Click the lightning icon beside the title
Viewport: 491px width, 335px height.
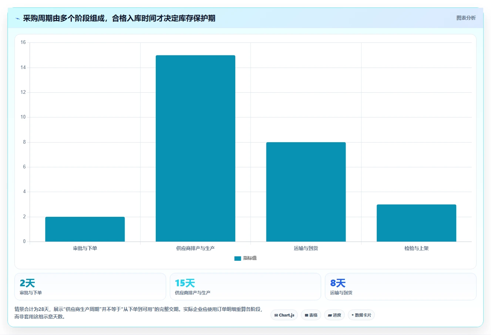[x=17, y=18]
